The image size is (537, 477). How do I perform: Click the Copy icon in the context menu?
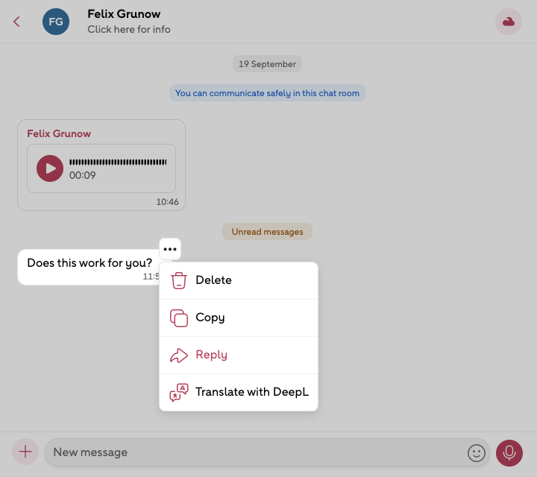click(179, 318)
